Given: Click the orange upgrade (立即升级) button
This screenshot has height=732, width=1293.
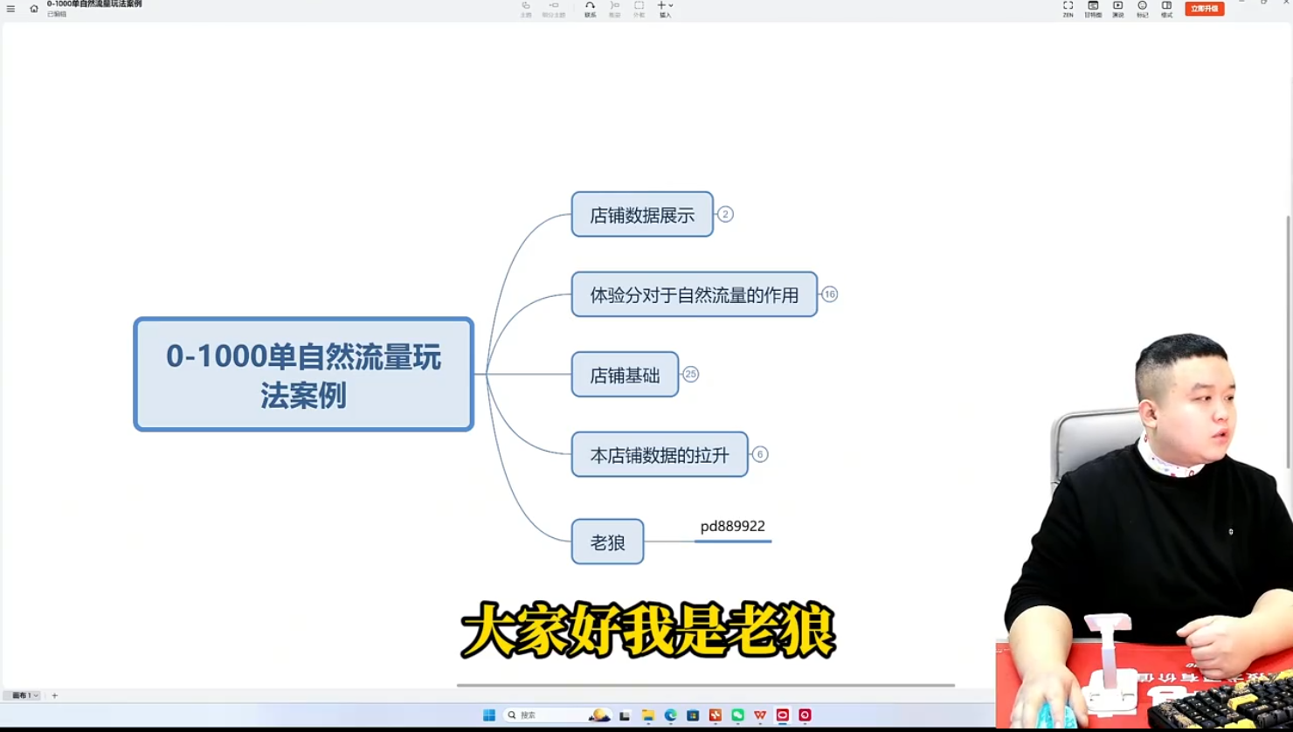Looking at the screenshot, I should click(1204, 9).
